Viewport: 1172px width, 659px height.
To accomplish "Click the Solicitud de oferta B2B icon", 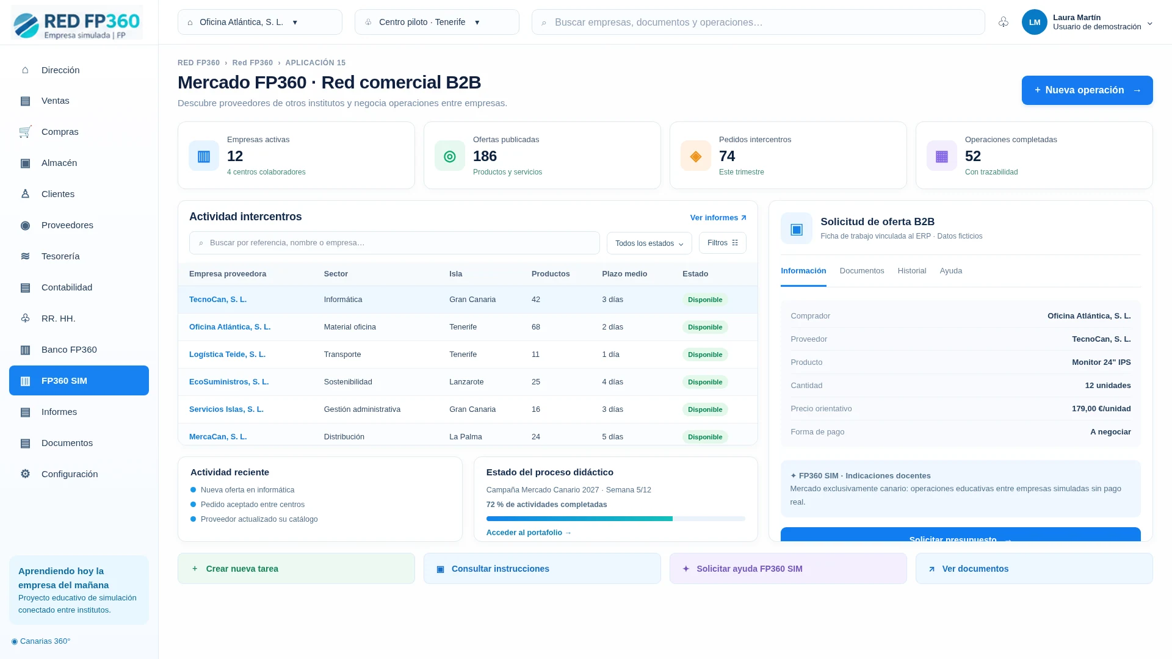I will coord(797,228).
